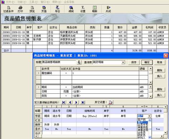169x139 pixels.
Task: Move to next column with the ▶ button
Action: point(76,102)
